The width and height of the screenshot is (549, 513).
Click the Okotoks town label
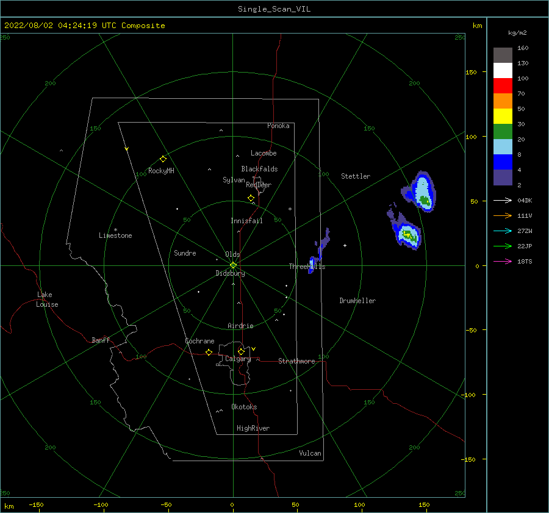[244, 406]
